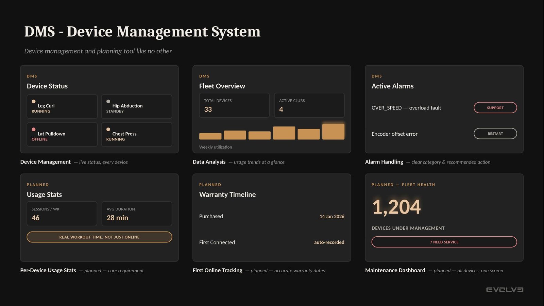544x306 pixels.
Task: Click the SESSIONS / WK 46 tile
Action: pyautogui.click(x=62, y=214)
